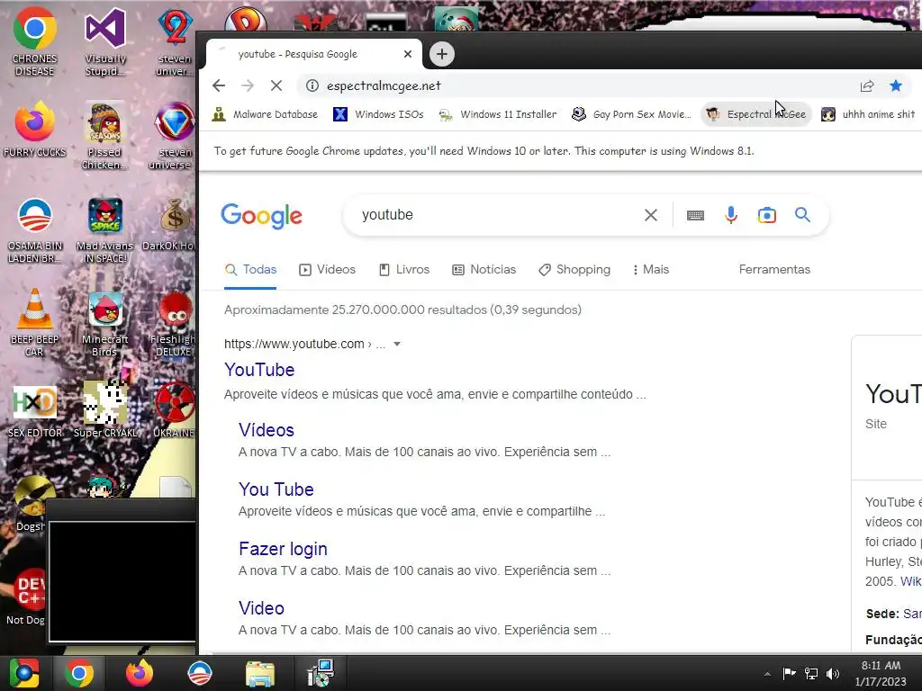Screen dimensions: 922x691
Task: Click the Chrome forward arrow
Action: (248, 85)
